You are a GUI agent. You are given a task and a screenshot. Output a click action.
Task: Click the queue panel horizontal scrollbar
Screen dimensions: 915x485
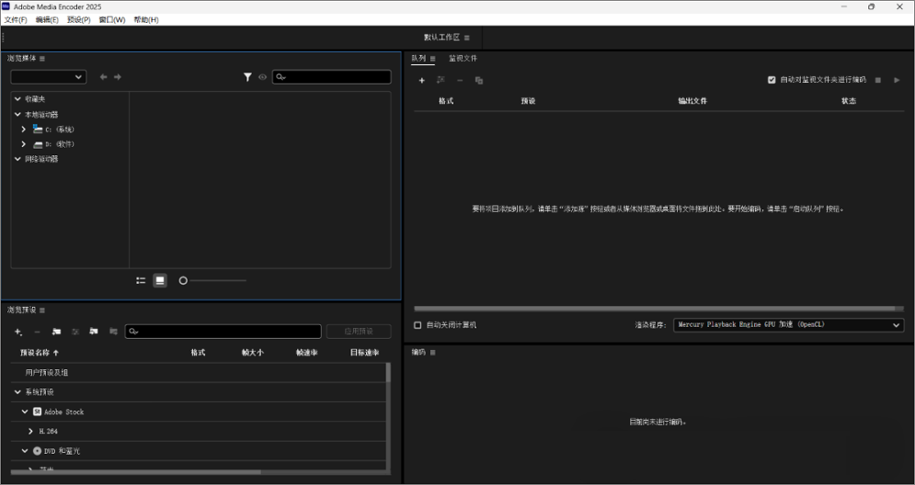point(654,309)
